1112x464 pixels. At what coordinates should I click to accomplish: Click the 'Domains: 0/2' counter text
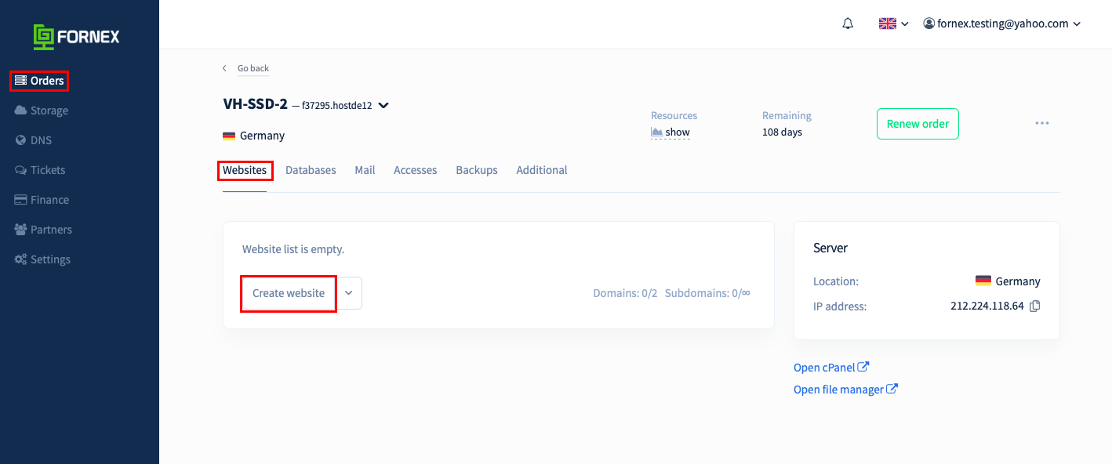625,293
